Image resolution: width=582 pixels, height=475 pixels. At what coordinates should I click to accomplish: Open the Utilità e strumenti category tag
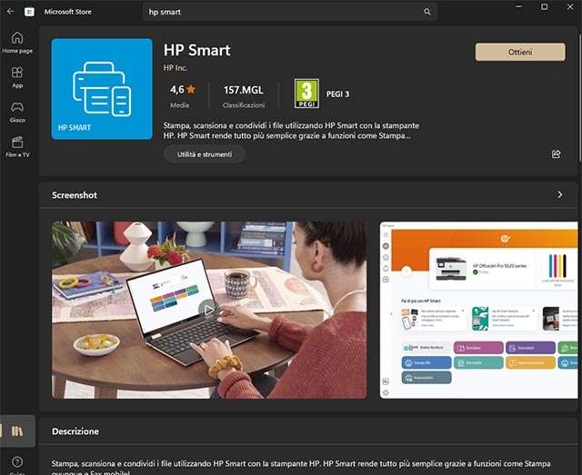coord(205,154)
